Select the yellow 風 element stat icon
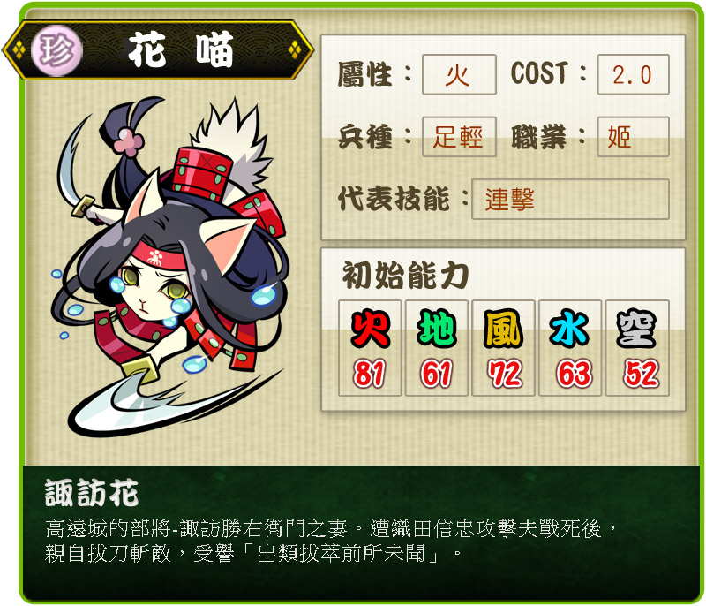 click(503, 328)
